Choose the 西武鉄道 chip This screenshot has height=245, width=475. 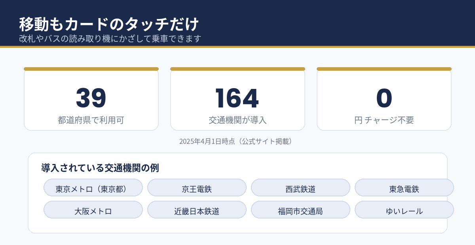(x=300, y=188)
